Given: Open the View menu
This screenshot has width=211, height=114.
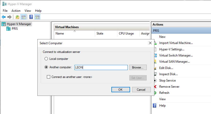Looking at the screenshot, I should 28,11.
